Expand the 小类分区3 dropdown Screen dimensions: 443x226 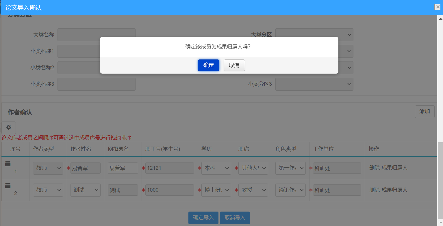pyautogui.click(x=314, y=84)
